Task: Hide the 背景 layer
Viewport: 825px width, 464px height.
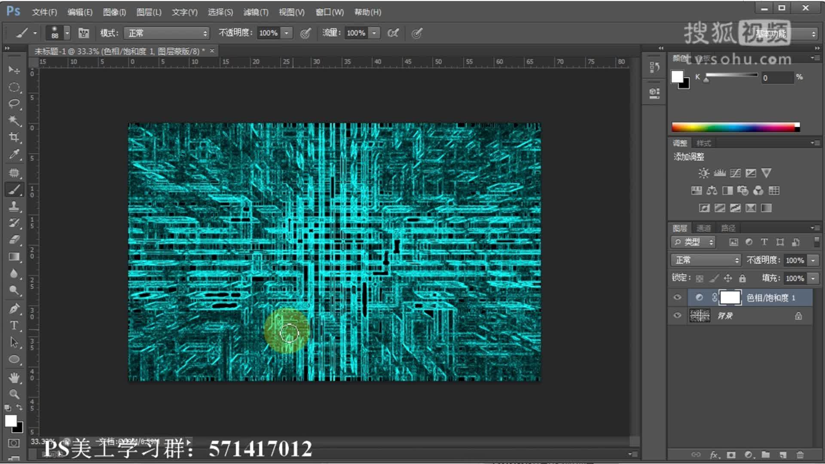Action: pyautogui.click(x=677, y=315)
